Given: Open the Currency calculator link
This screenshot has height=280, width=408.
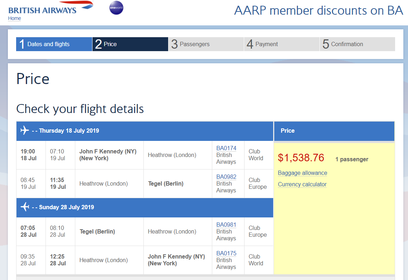Looking at the screenshot, I should pyautogui.click(x=302, y=185).
